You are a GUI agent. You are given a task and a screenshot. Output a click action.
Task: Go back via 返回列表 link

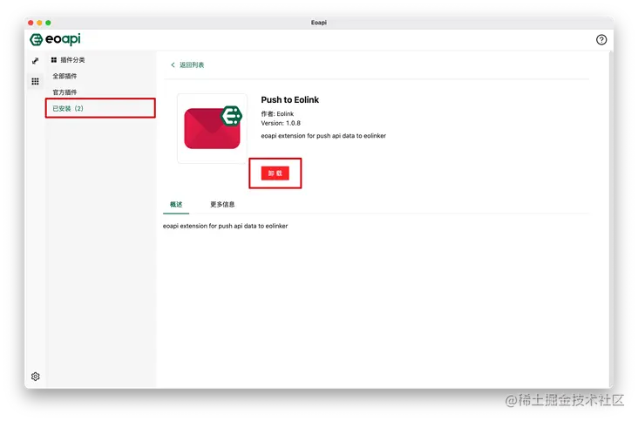coord(192,65)
